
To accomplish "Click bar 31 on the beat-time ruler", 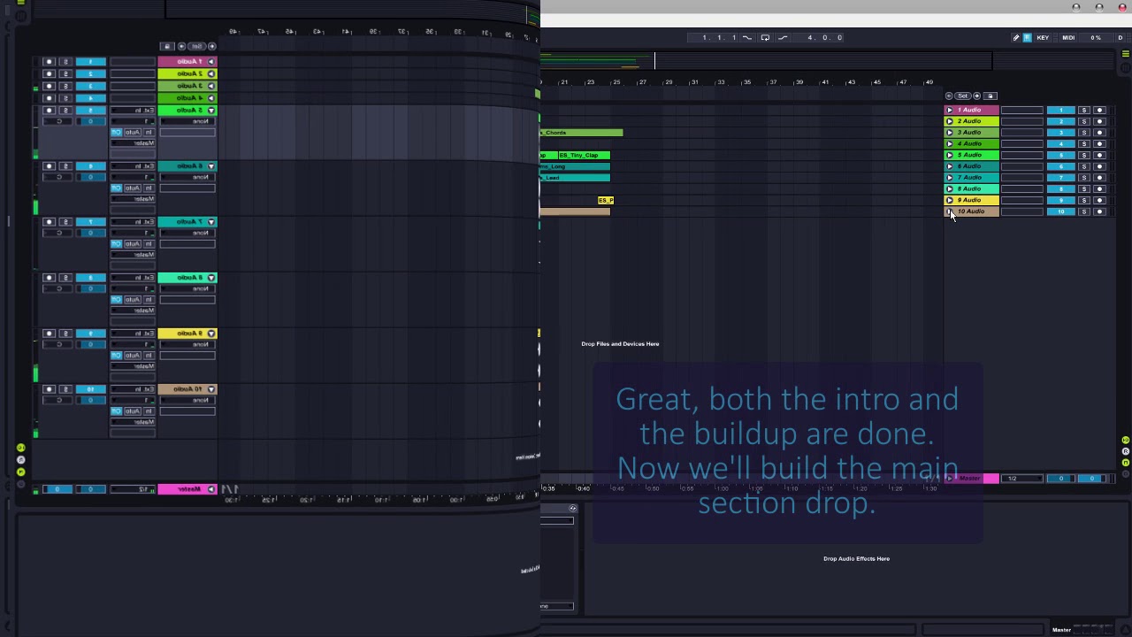I will (x=695, y=82).
